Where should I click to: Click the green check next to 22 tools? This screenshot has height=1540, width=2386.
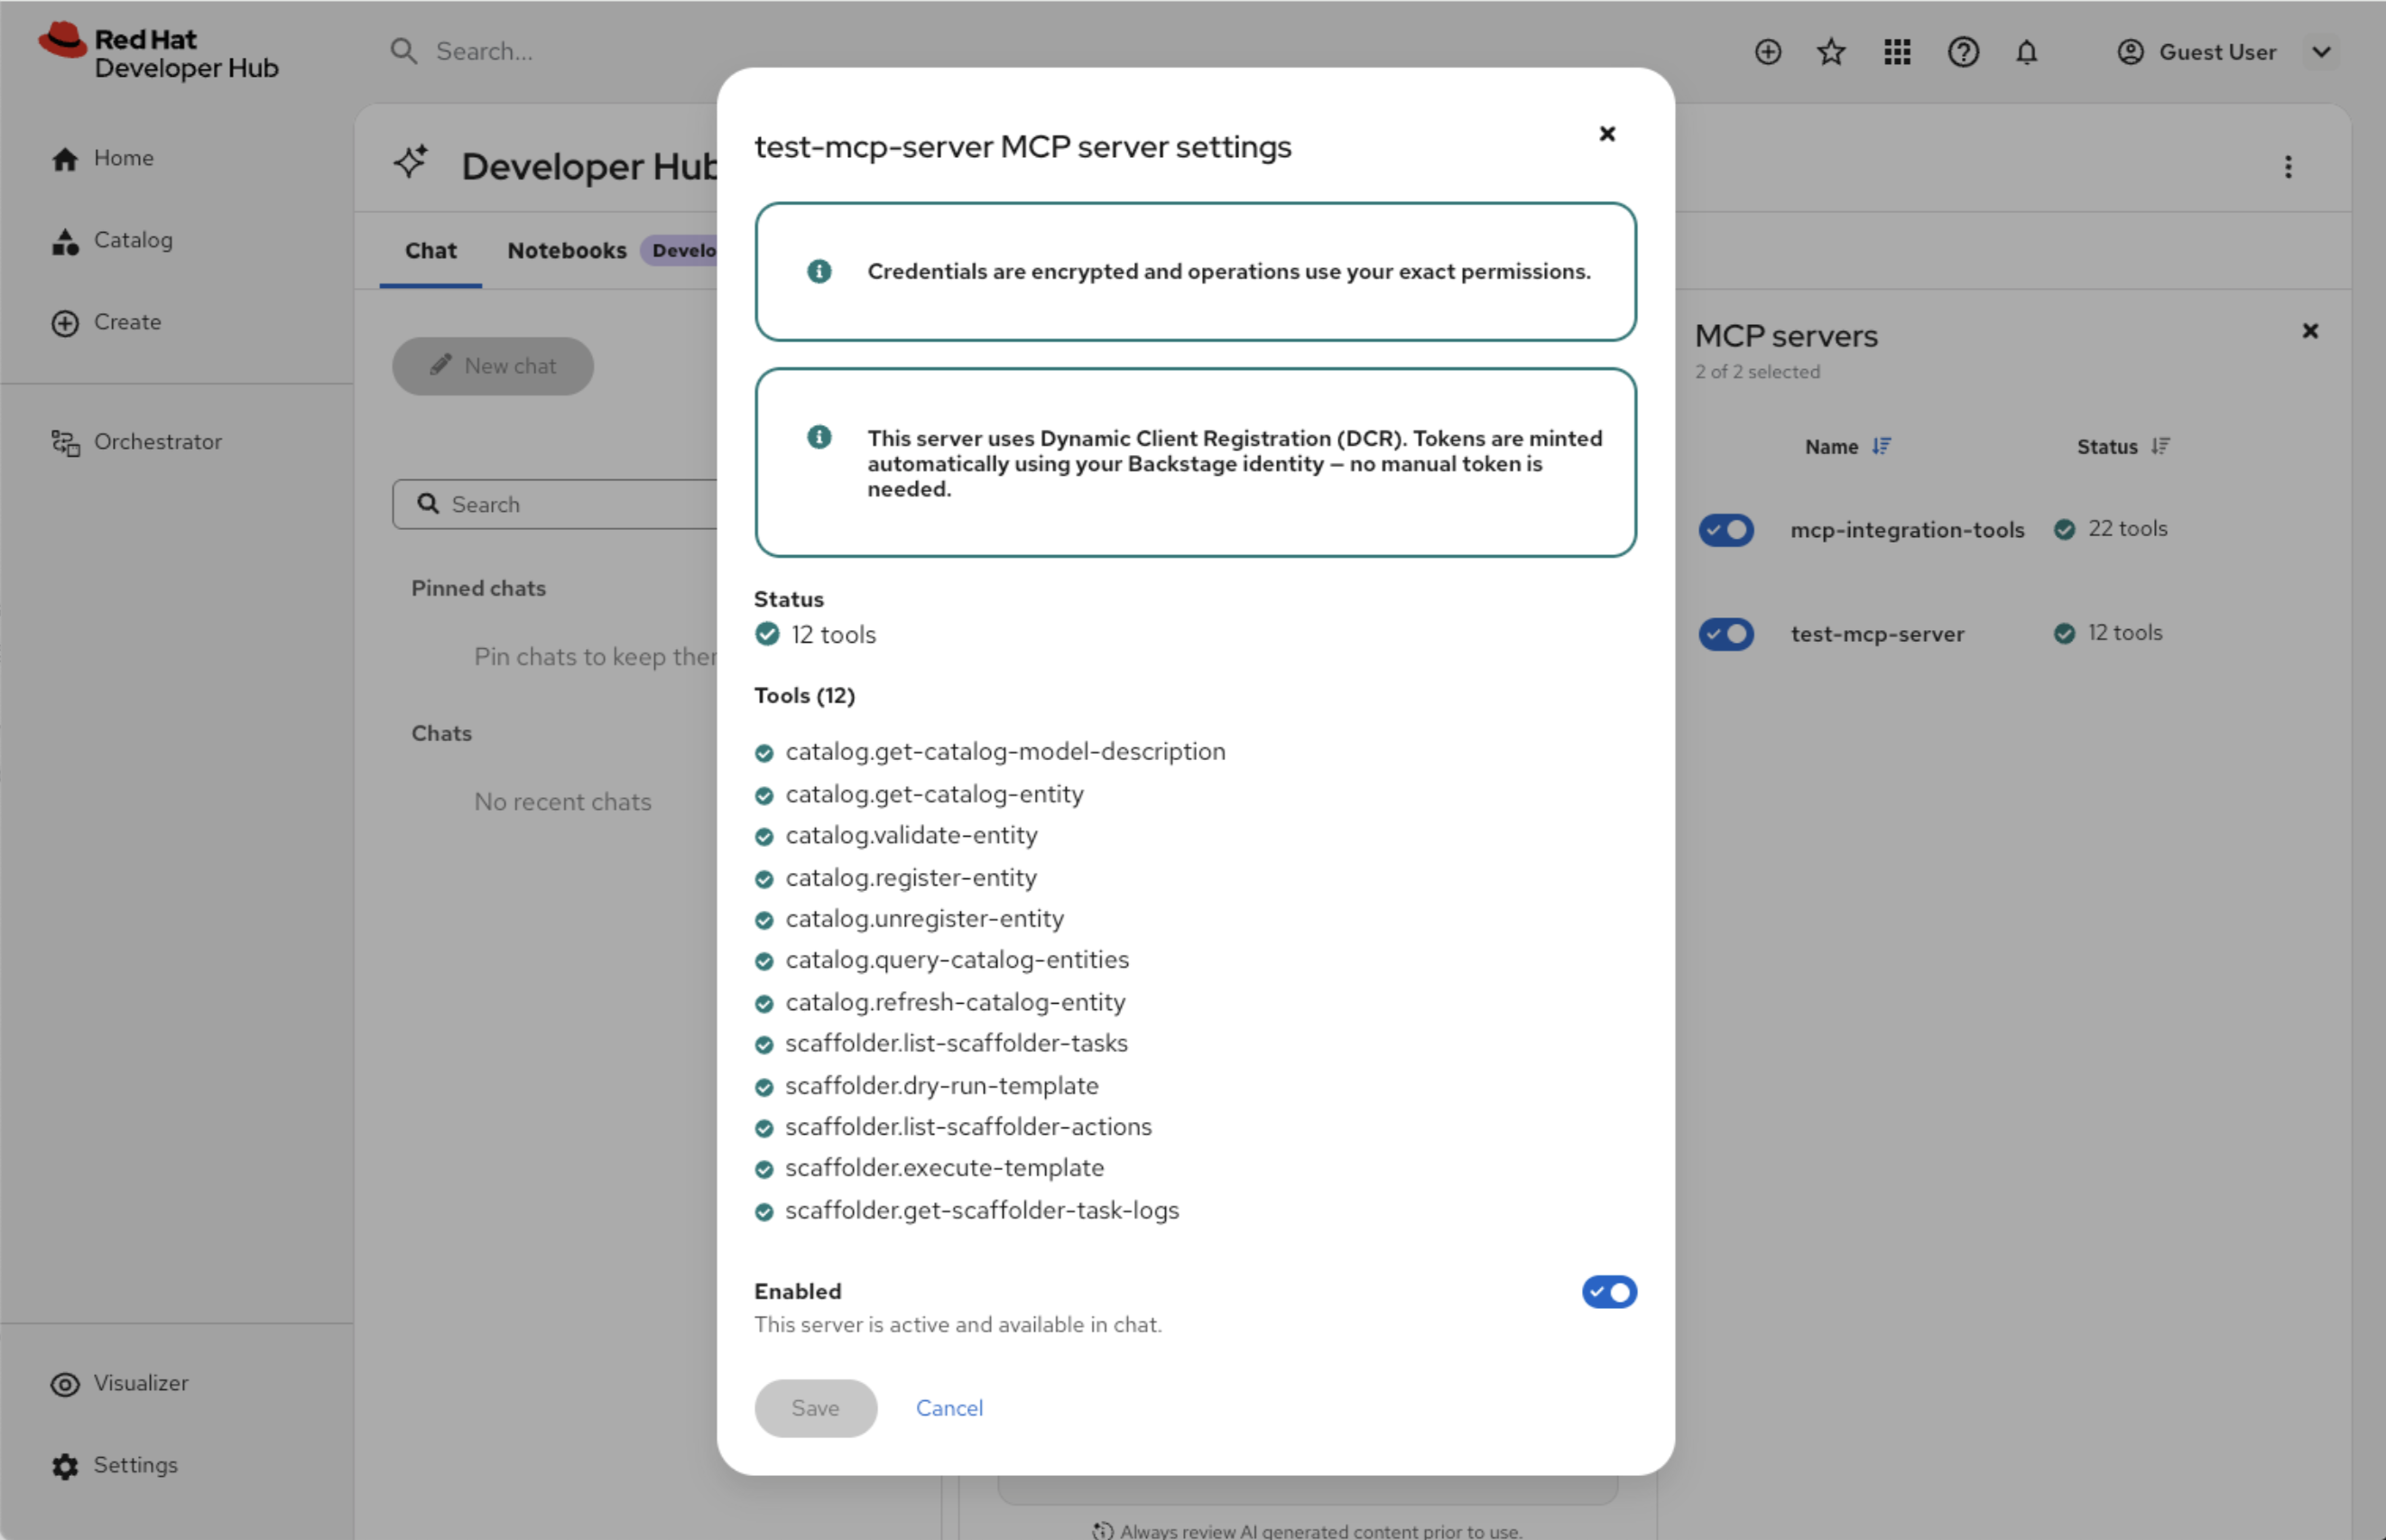pos(2064,529)
